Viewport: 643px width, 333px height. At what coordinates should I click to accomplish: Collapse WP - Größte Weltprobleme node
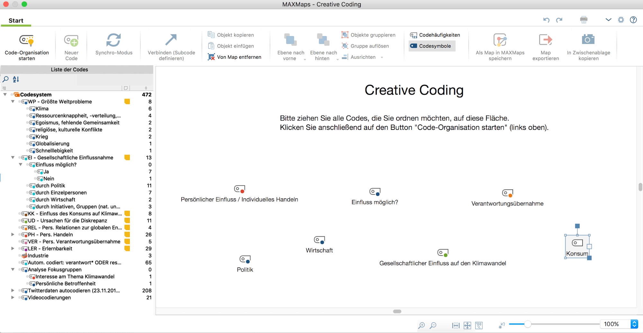[x=13, y=102]
